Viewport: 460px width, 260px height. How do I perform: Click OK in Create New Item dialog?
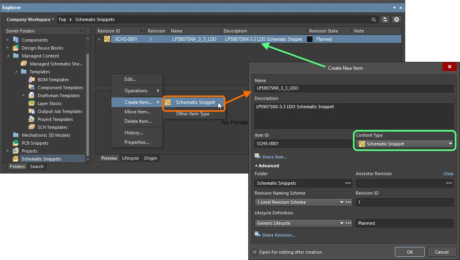click(410, 252)
